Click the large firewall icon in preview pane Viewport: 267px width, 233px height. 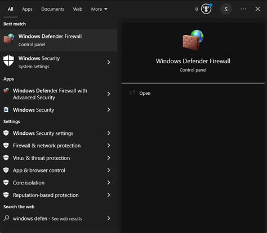[x=193, y=41]
